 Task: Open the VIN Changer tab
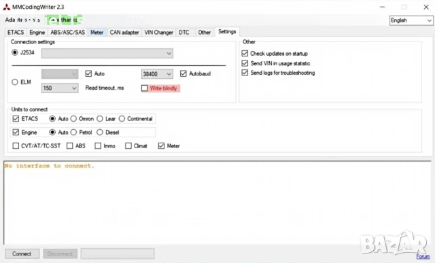pos(158,33)
